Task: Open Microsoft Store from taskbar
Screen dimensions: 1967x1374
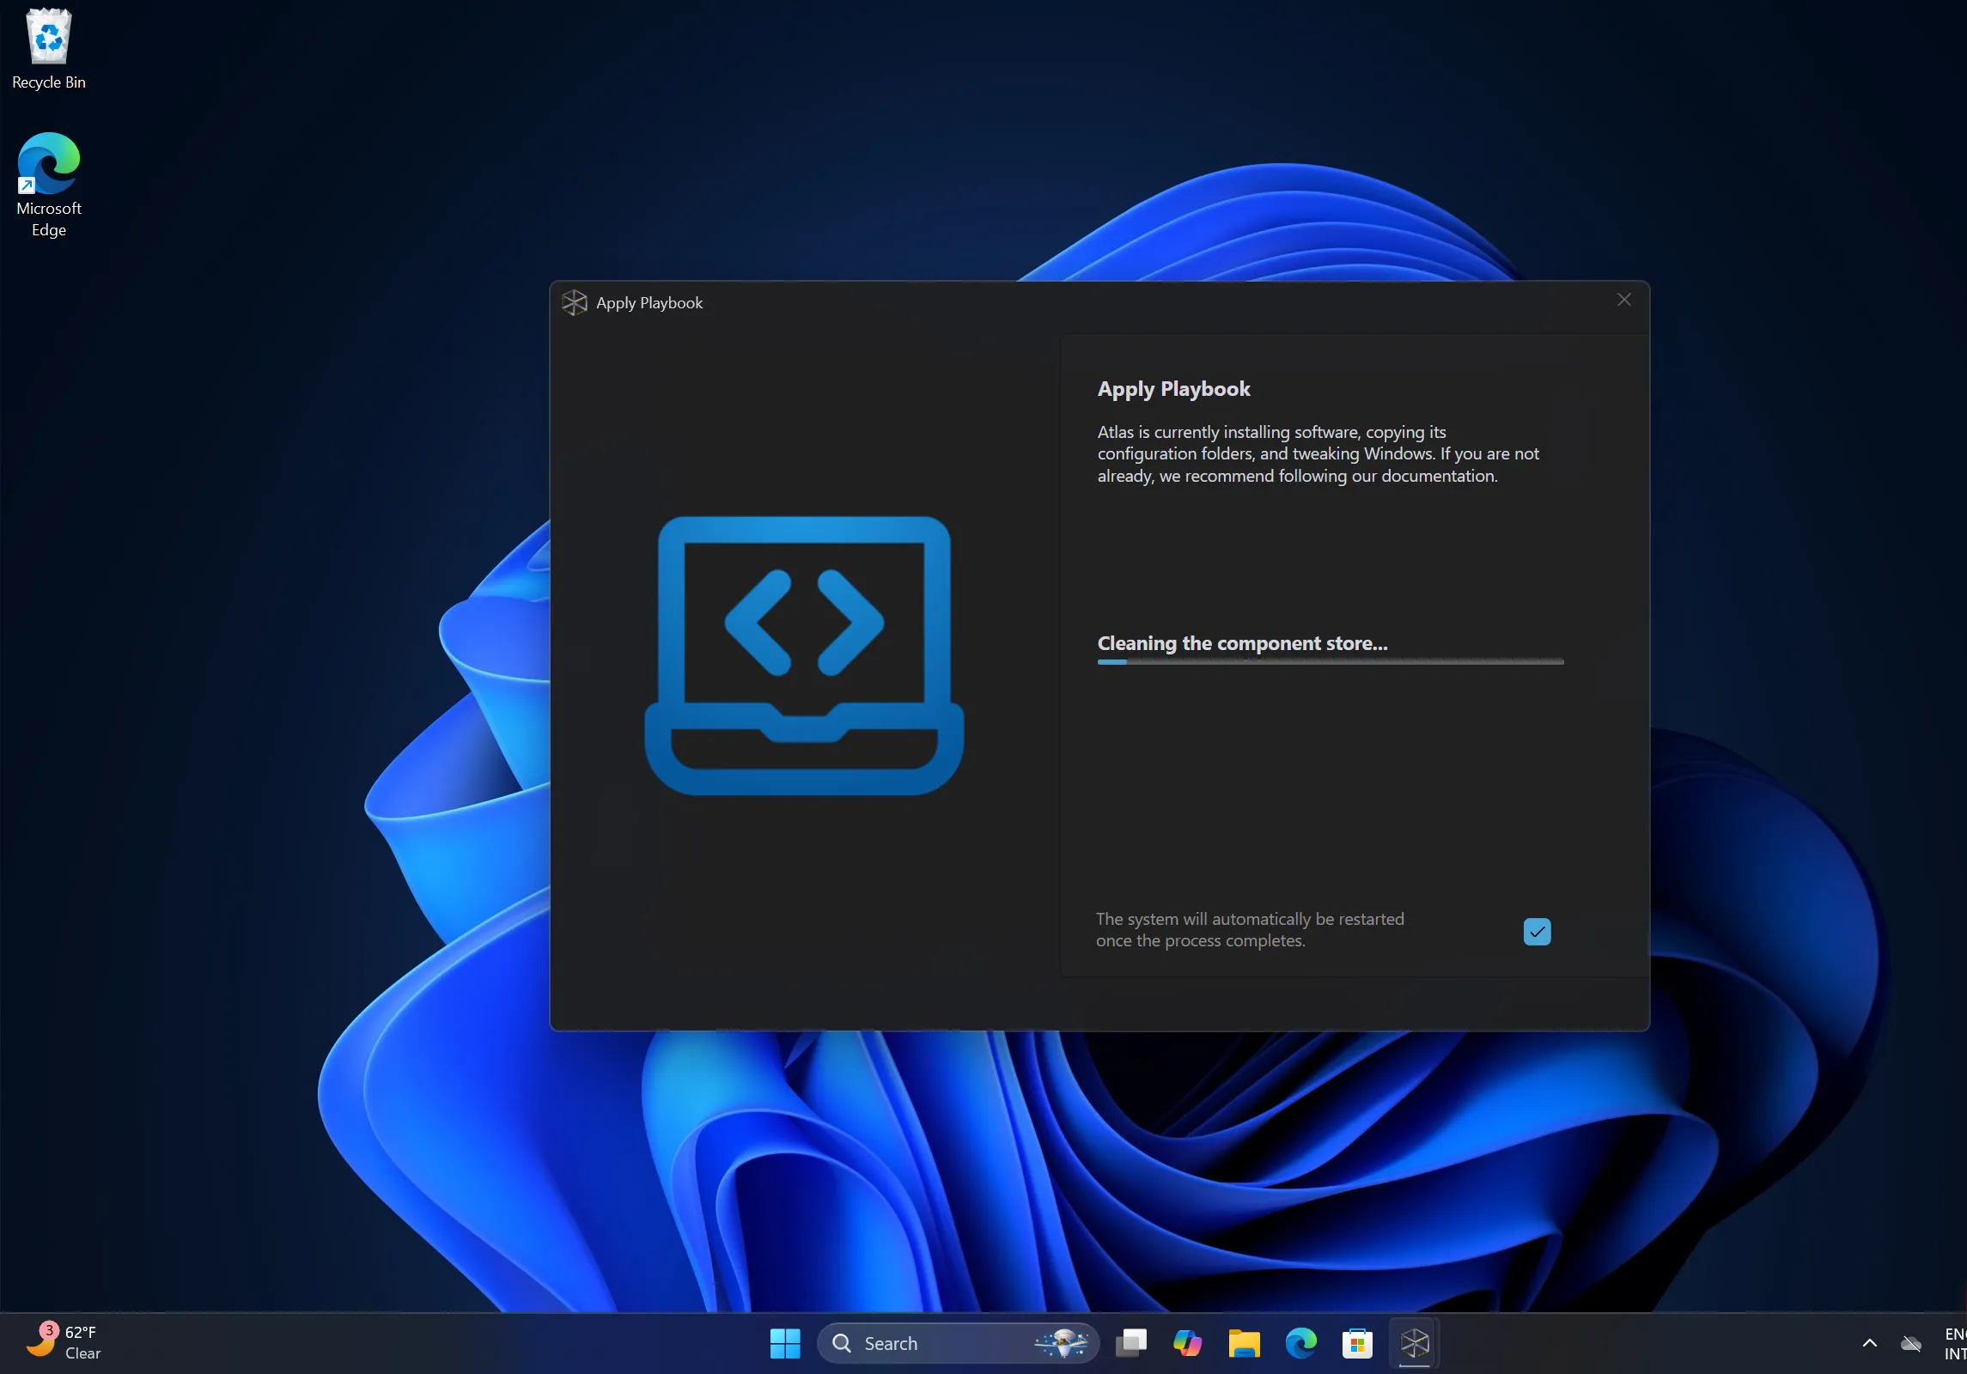Action: tap(1357, 1343)
